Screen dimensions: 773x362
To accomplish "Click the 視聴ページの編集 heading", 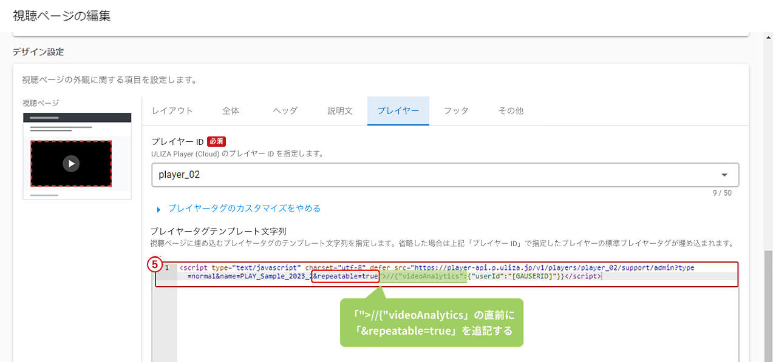I will [x=62, y=16].
